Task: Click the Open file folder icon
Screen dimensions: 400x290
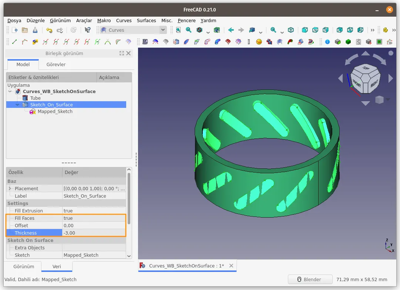Action: pos(25,30)
